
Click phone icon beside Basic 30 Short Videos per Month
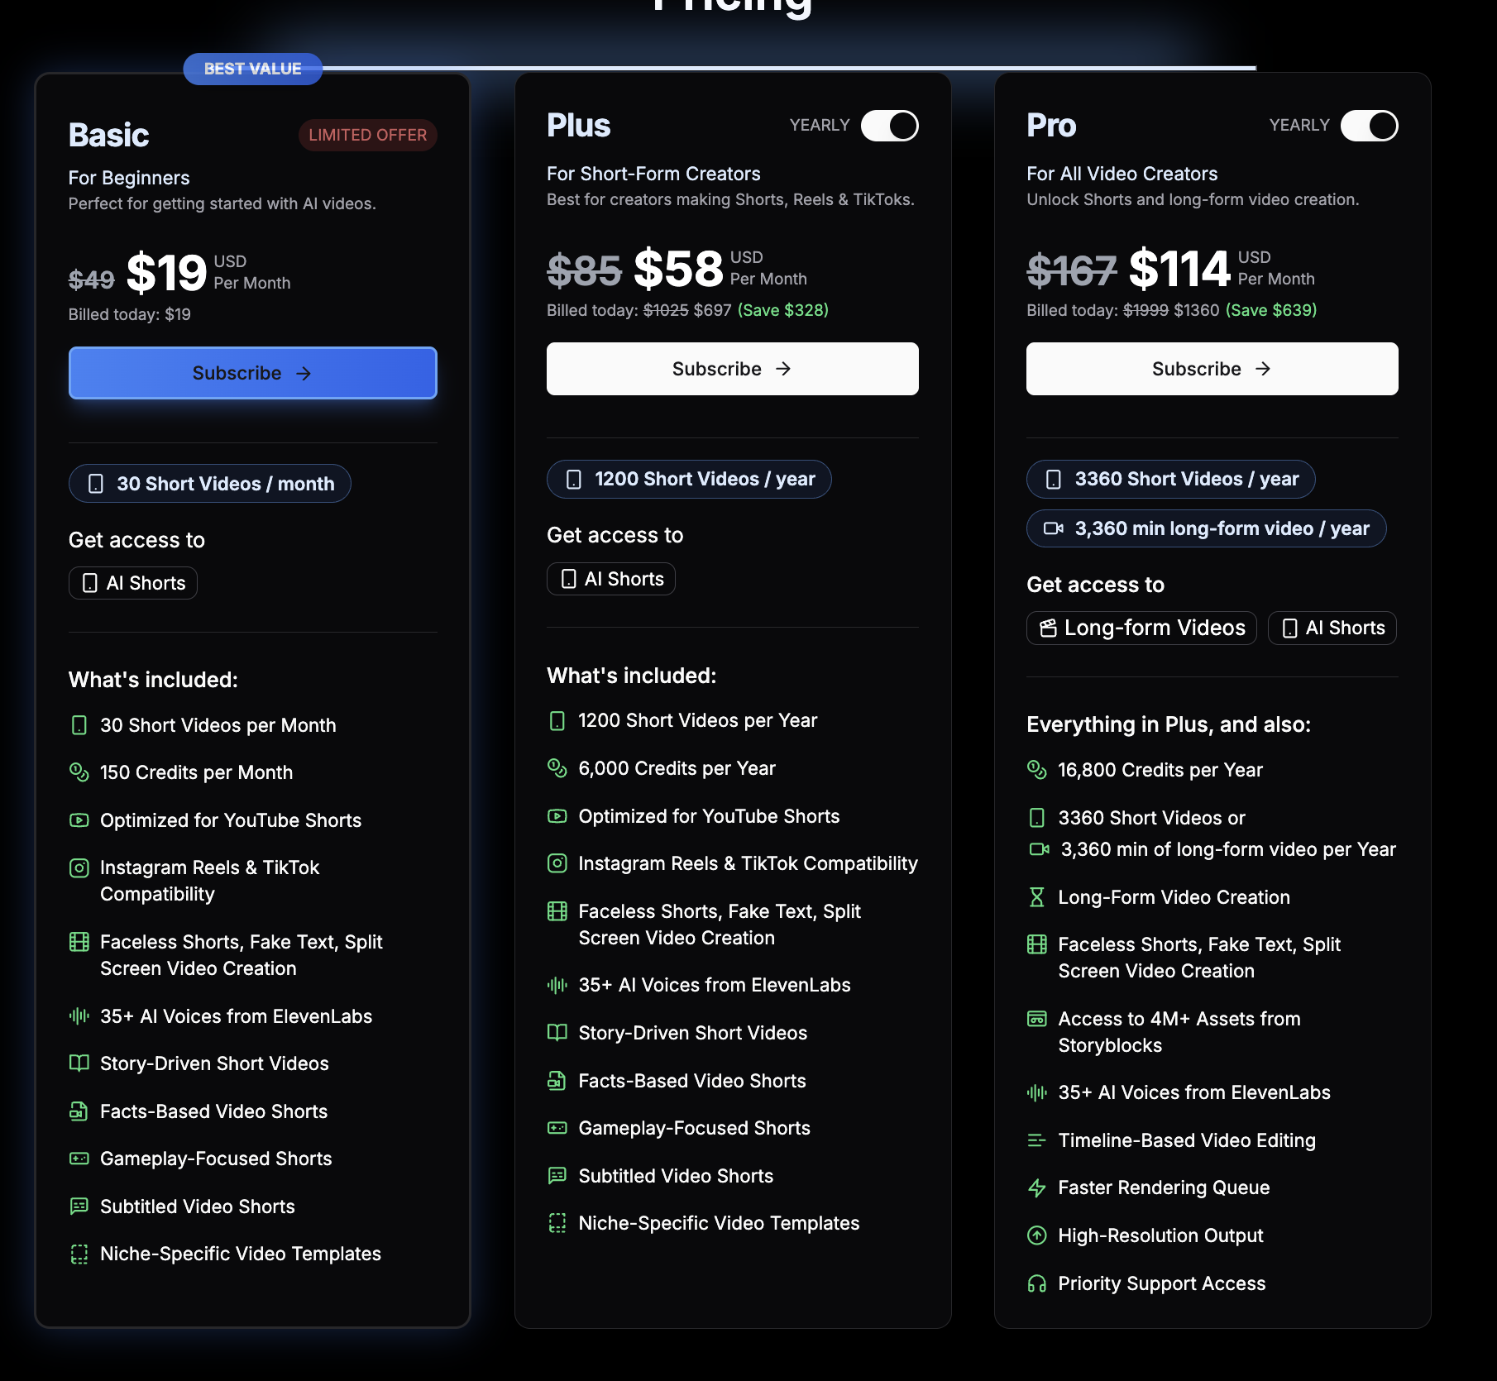tap(79, 725)
